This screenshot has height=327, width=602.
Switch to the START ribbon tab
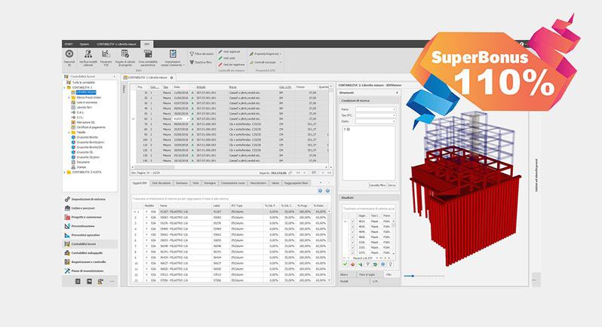(69, 44)
